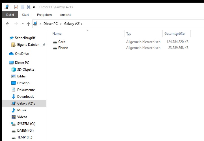Sort by the Name column header

coord(57,34)
